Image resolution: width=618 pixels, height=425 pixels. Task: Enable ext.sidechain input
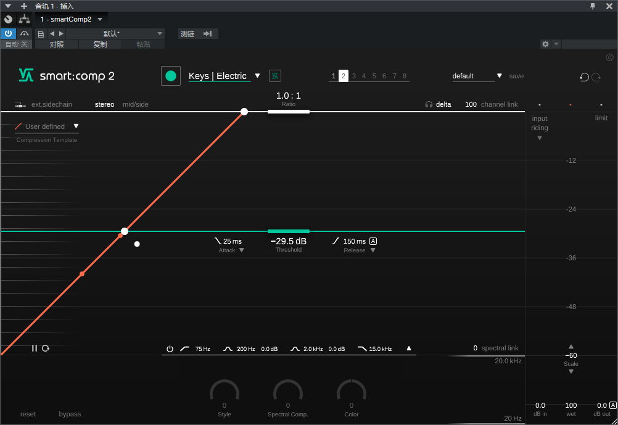(52, 104)
